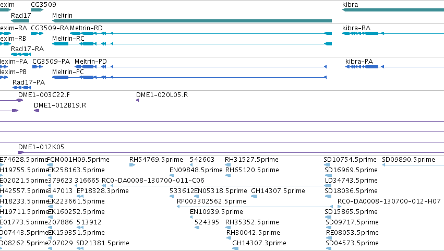This screenshot has width=444, height=251.
Task: Click the EN09848.5prime EST label
Action: coord(196,170)
